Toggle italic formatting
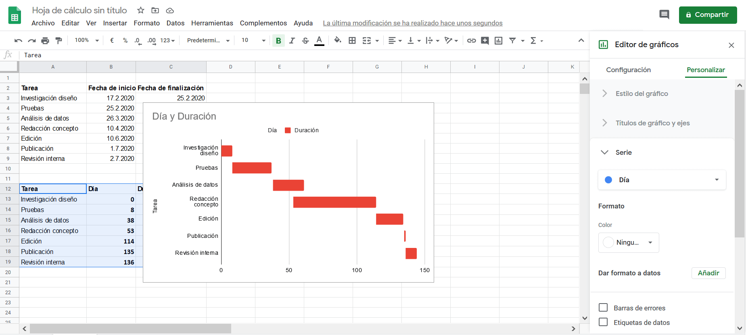The image size is (746, 335). coord(292,41)
